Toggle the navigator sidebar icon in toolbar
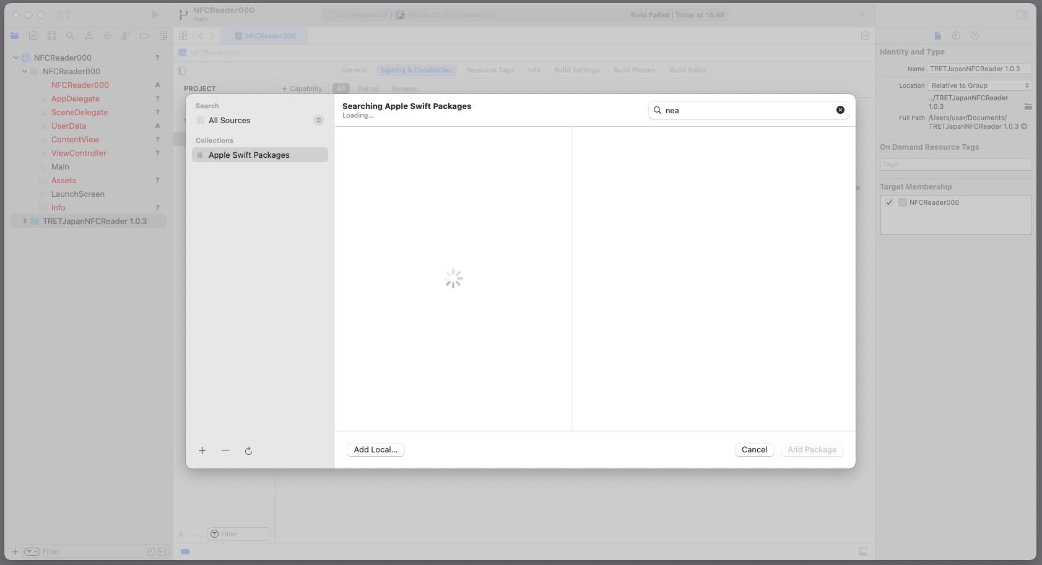 pyautogui.click(x=63, y=14)
